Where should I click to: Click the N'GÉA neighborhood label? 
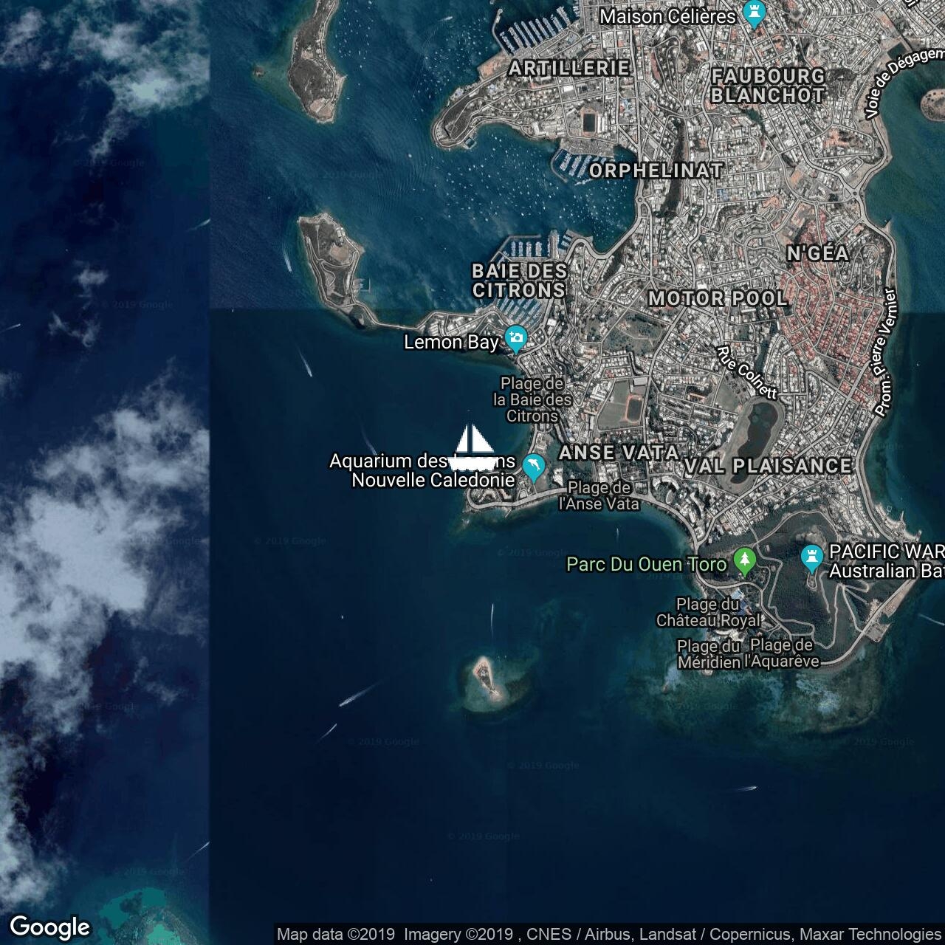pos(817,253)
